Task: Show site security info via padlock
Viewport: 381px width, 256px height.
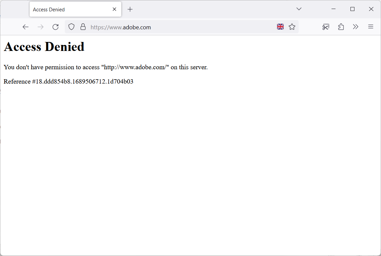Action: click(83, 27)
